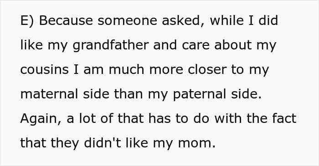
Task: Click the word "than" in the fourth line
Action: coord(129,94)
